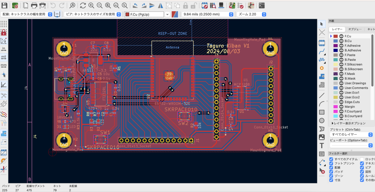Screen dimensions: 375x192
Task: Open すべてのレイヤー preset dropdown
Action: [x=351, y=135]
